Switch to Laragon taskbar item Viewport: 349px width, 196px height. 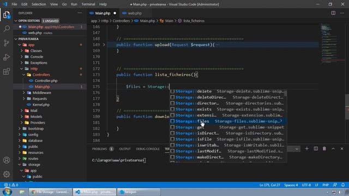click(x=139, y=192)
